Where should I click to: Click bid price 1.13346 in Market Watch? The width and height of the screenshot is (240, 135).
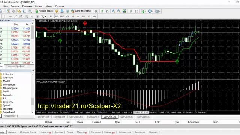tap(15, 28)
